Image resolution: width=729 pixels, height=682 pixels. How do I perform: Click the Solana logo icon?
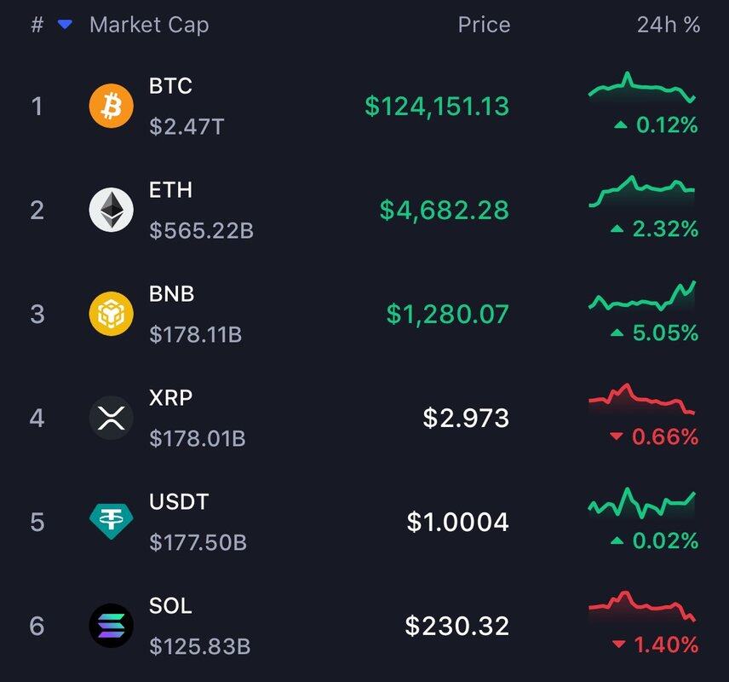pos(112,626)
